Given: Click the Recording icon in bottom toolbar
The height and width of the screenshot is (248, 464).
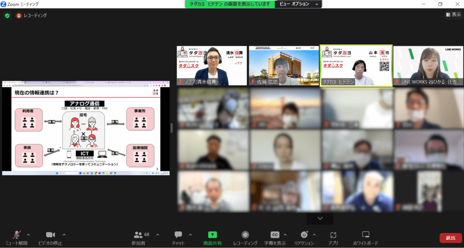Looking at the screenshot, I should coord(245,235).
